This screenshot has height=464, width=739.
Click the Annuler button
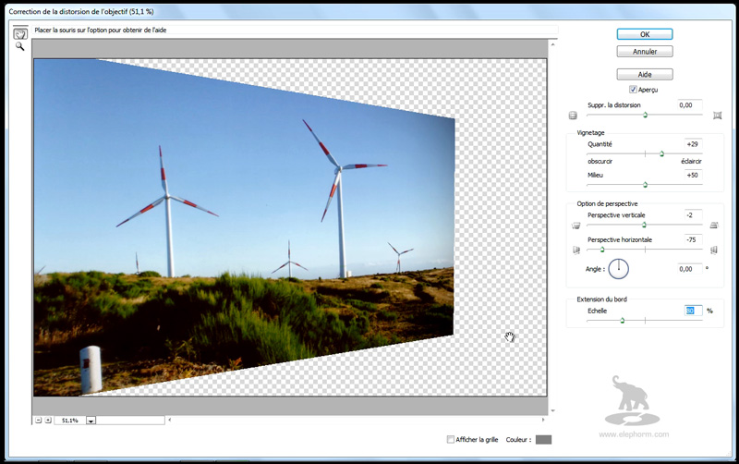645,52
